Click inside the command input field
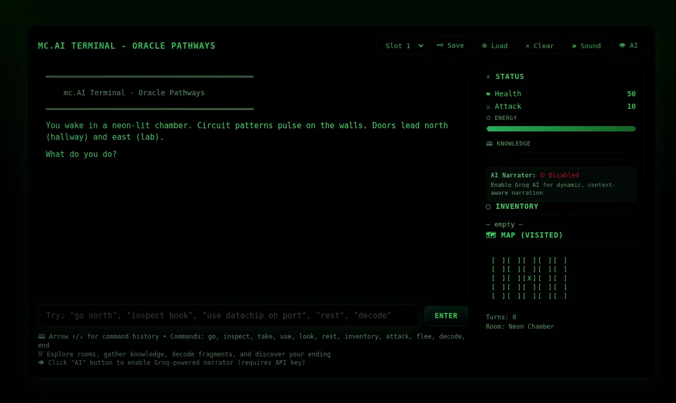Viewport: 676px width, 403px height. [x=228, y=315]
